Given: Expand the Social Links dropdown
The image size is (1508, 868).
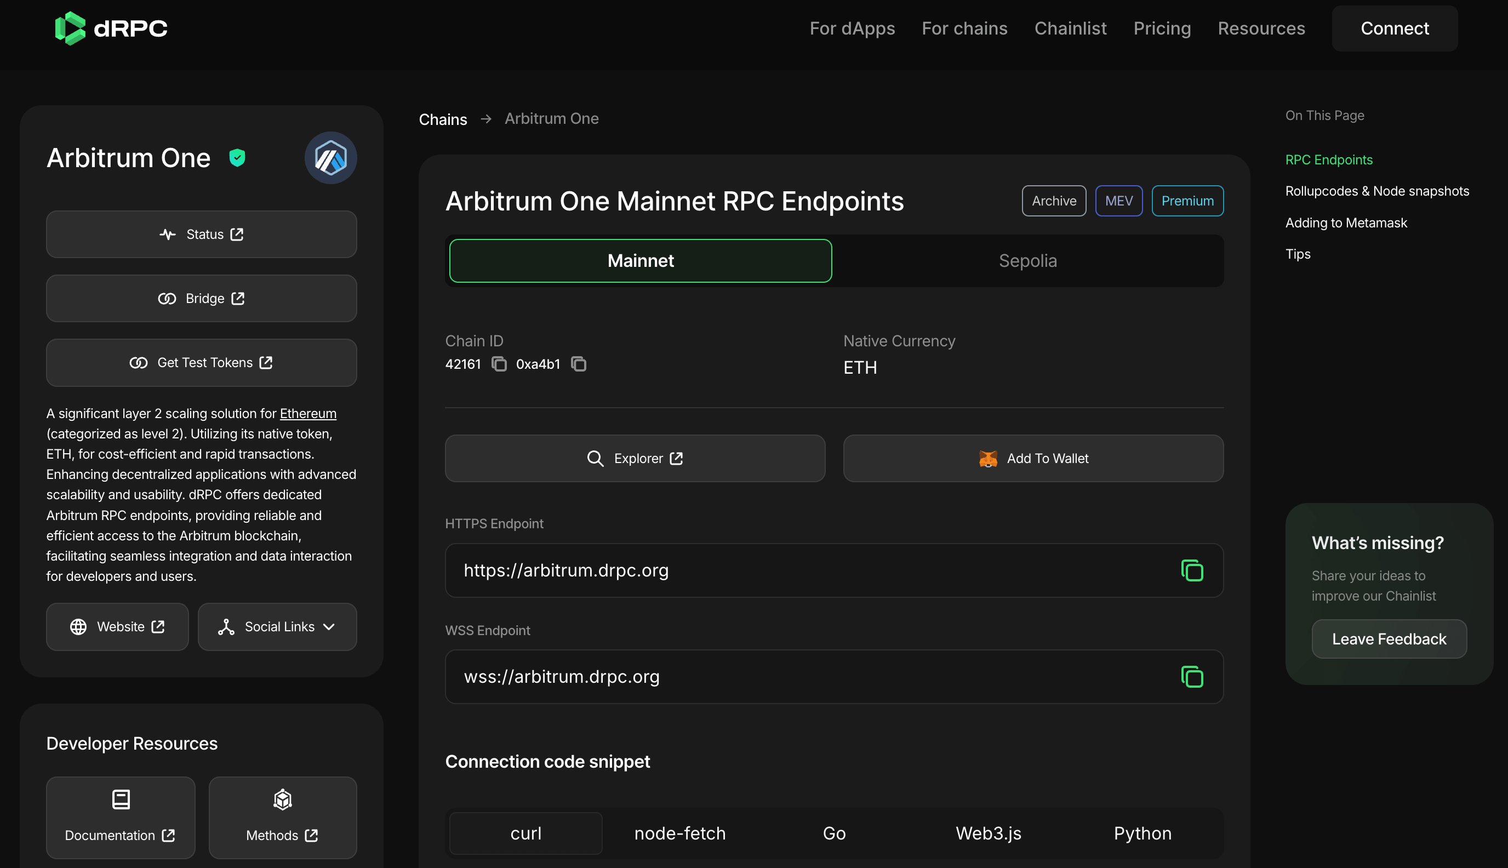Looking at the screenshot, I should [x=277, y=626].
